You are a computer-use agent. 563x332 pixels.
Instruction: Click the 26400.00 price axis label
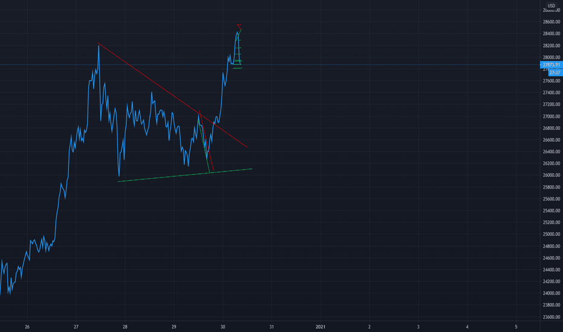click(551, 152)
